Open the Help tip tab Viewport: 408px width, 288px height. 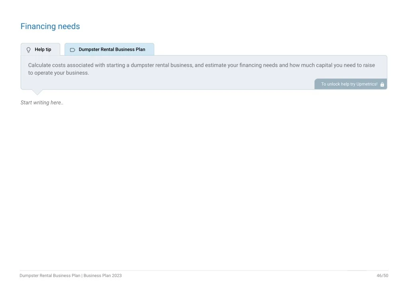coord(40,49)
